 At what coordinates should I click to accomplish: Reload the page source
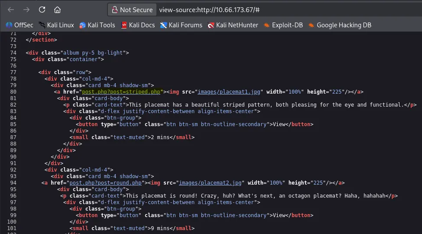[x=42, y=10]
